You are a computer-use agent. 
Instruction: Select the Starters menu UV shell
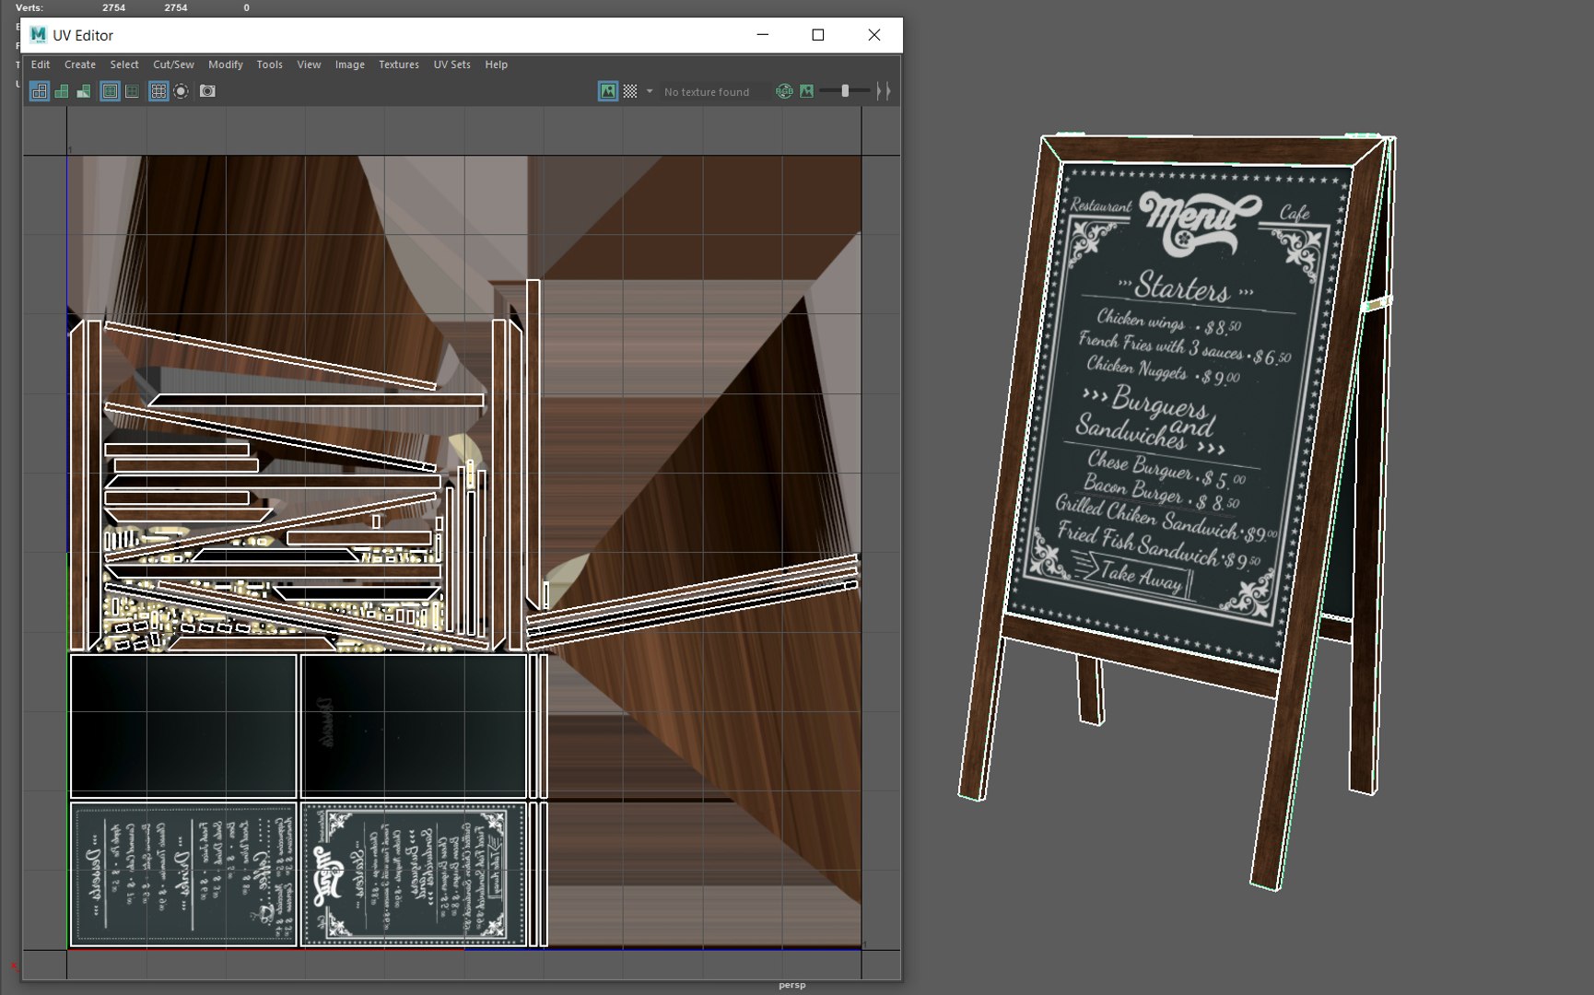click(x=414, y=874)
